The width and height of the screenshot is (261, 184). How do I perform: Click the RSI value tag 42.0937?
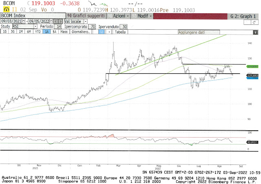tap(252, 142)
